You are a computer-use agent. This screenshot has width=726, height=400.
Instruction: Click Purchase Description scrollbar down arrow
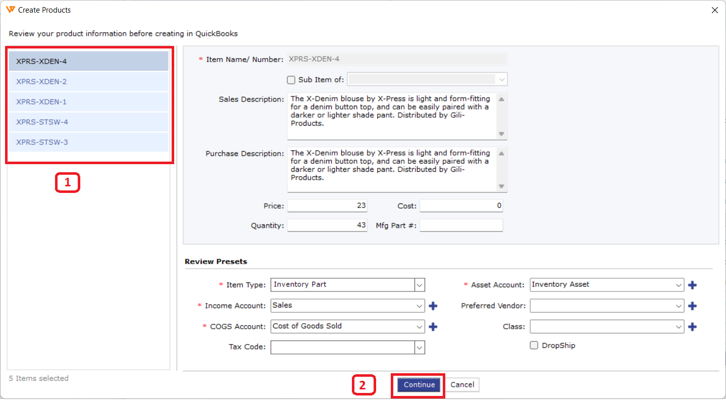(x=501, y=186)
